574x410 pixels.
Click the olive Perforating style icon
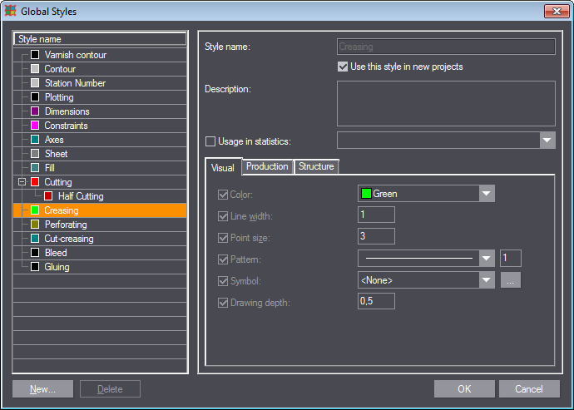(35, 225)
